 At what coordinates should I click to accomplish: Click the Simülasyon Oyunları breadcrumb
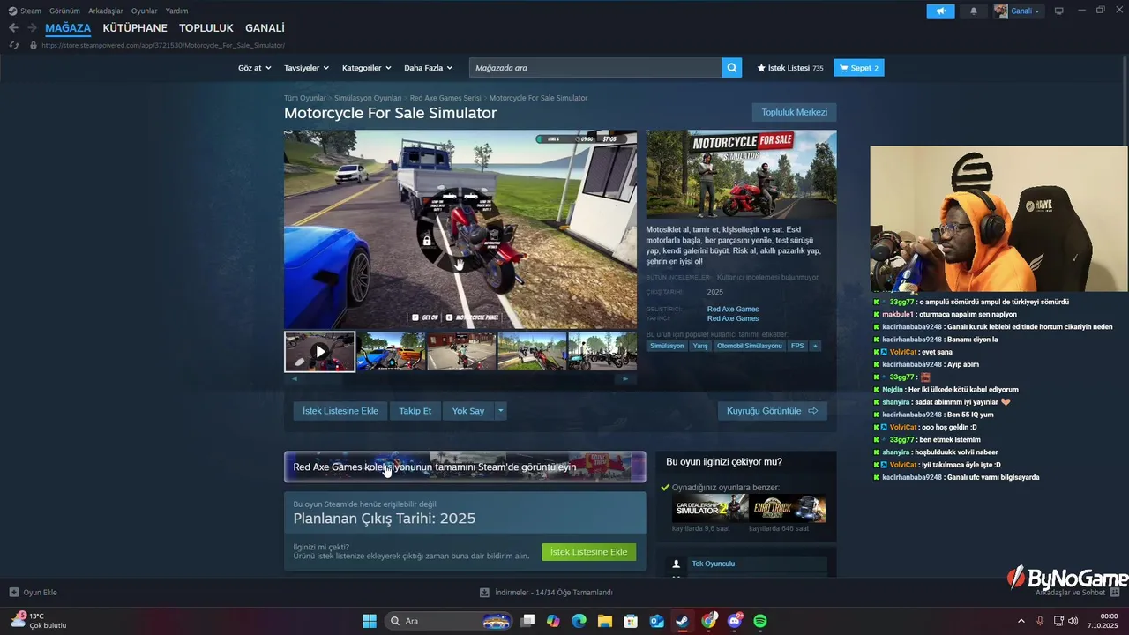368,98
